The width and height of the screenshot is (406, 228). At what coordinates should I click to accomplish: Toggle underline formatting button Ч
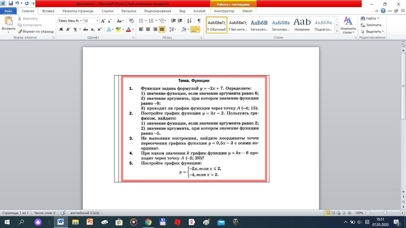75,29
